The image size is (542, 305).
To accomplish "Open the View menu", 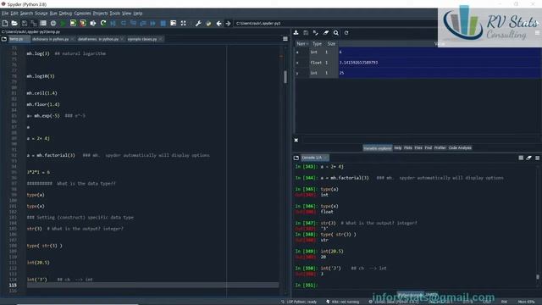I will click(x=126, y=14).
